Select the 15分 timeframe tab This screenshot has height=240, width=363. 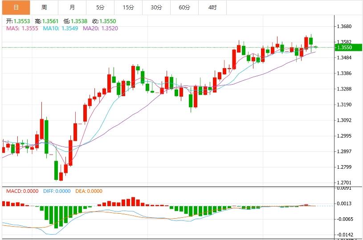coord(128,8)
